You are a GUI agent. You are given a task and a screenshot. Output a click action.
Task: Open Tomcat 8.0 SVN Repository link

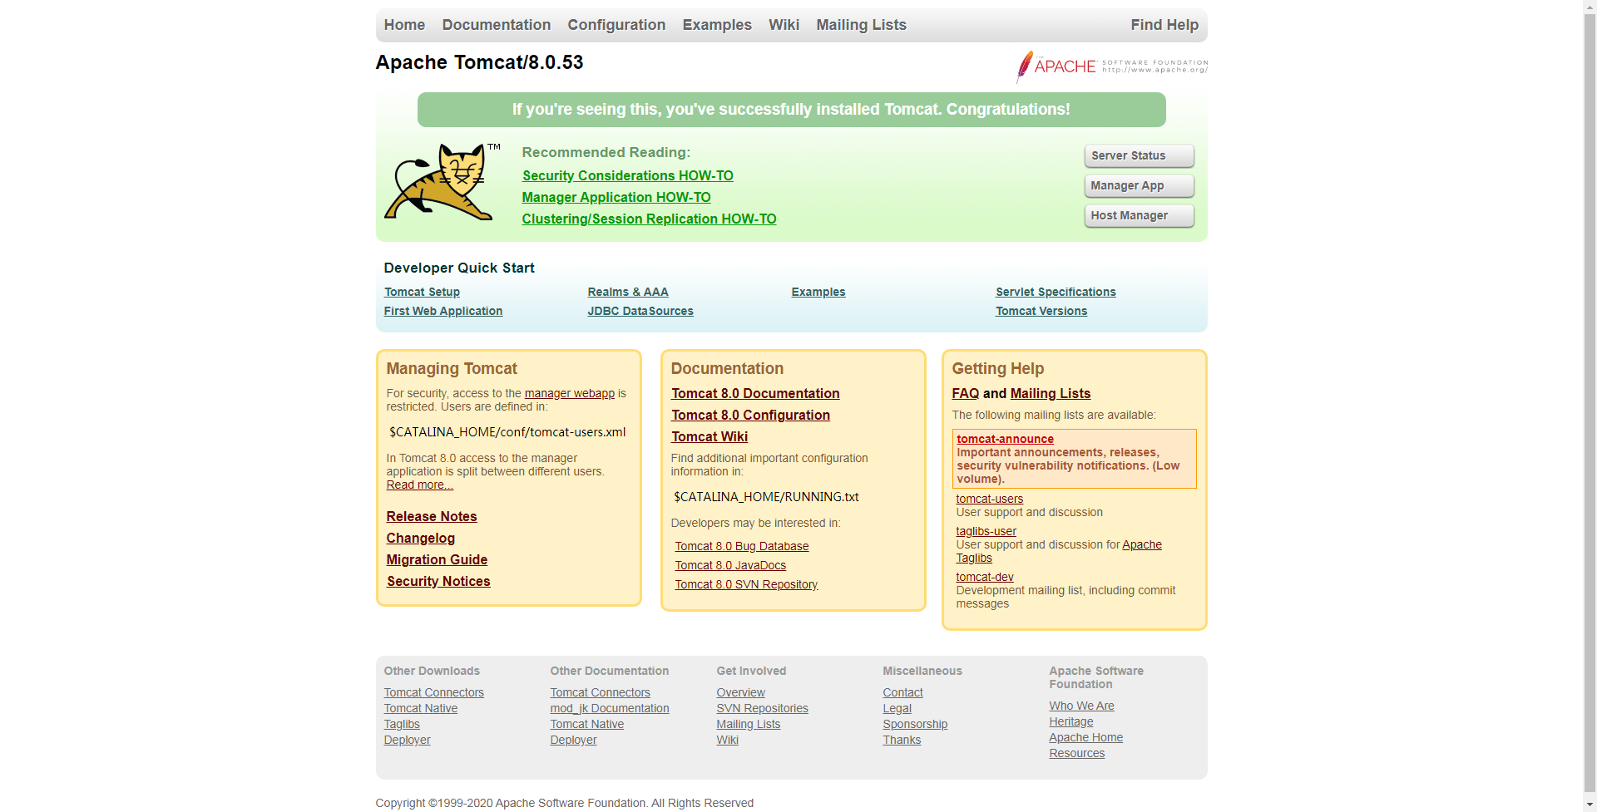click(x=746, y=584)
